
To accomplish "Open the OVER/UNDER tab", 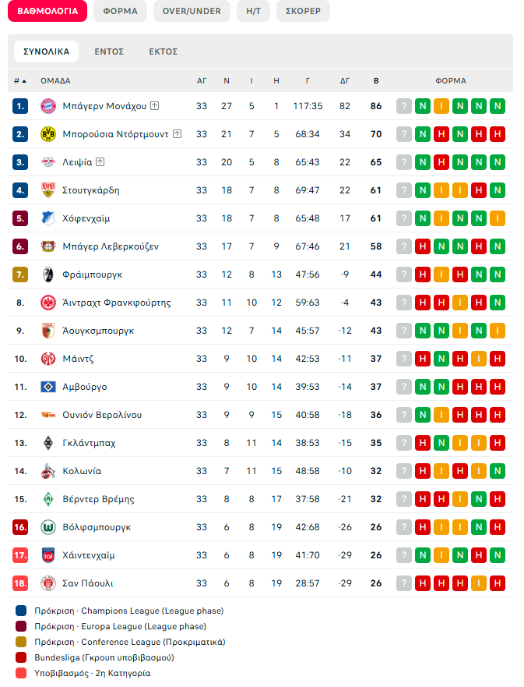I will (192, 11).
